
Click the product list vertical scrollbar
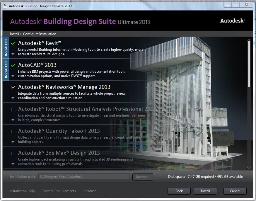[x=249, y=104]
